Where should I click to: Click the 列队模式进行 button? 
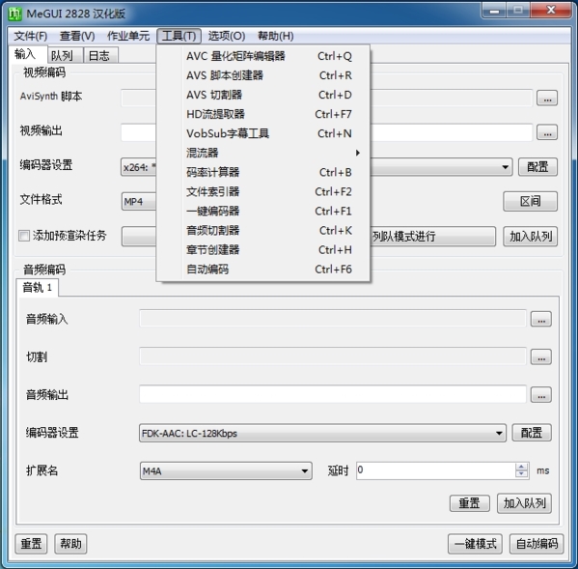432,236
